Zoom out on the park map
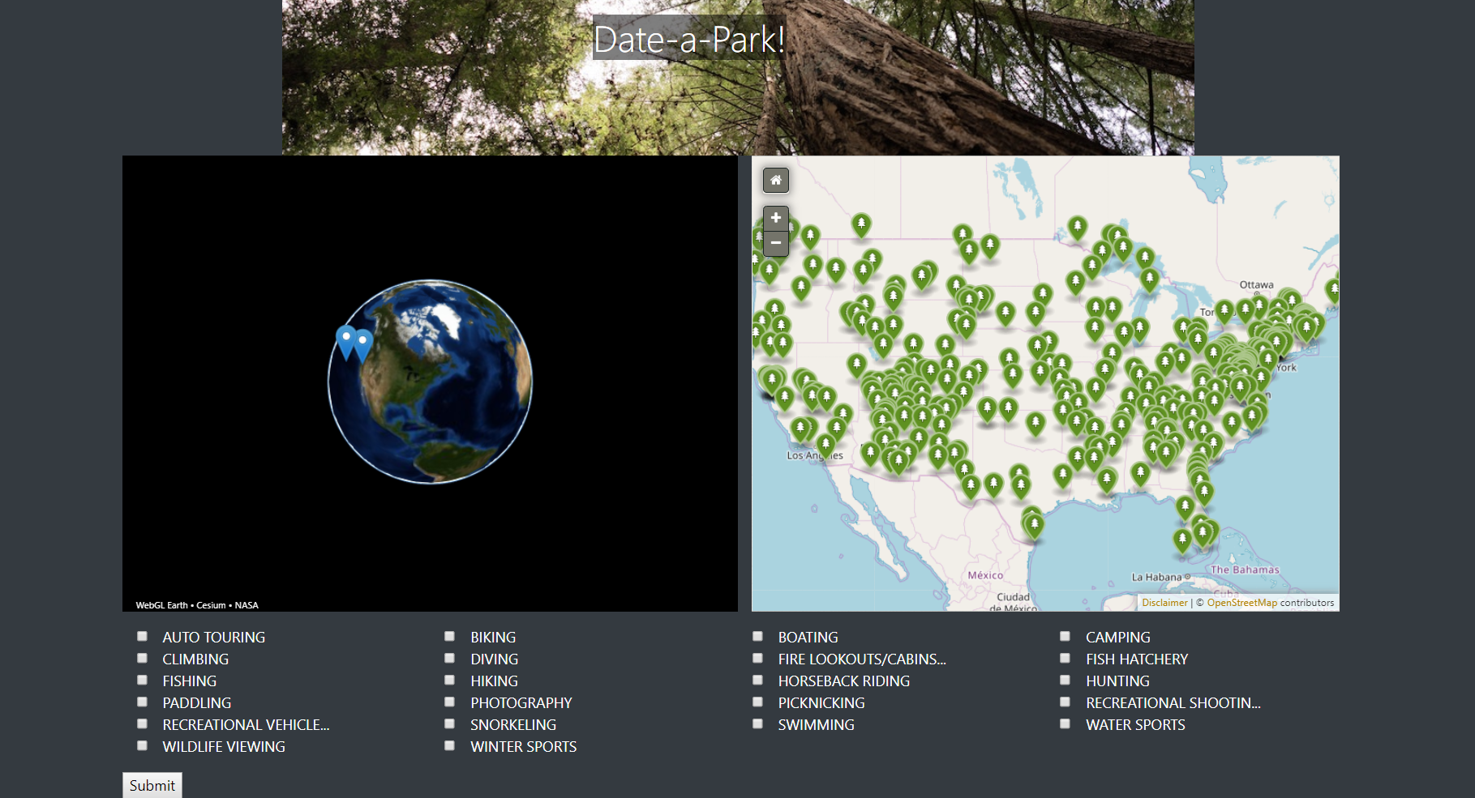 point(776,243)
